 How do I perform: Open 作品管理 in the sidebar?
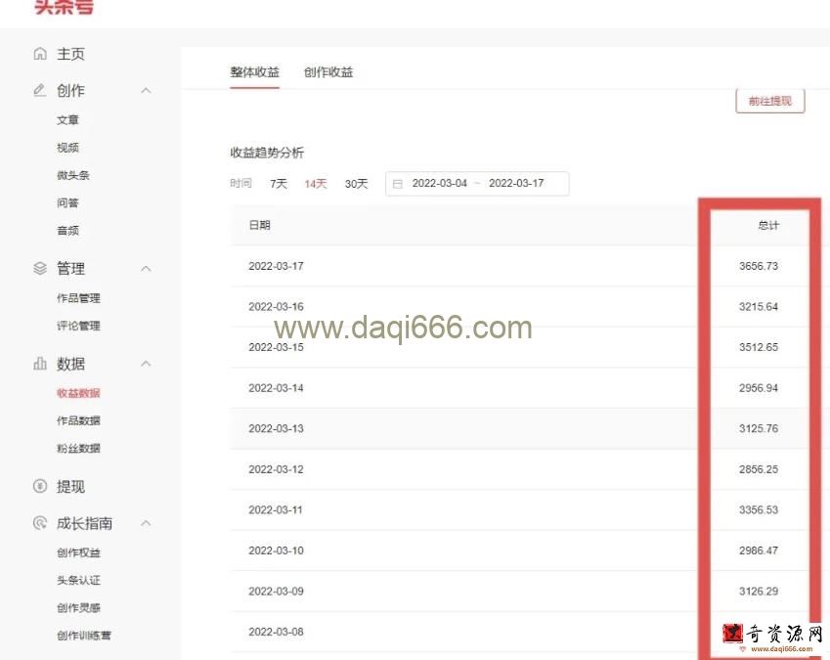tap(78, 298)
